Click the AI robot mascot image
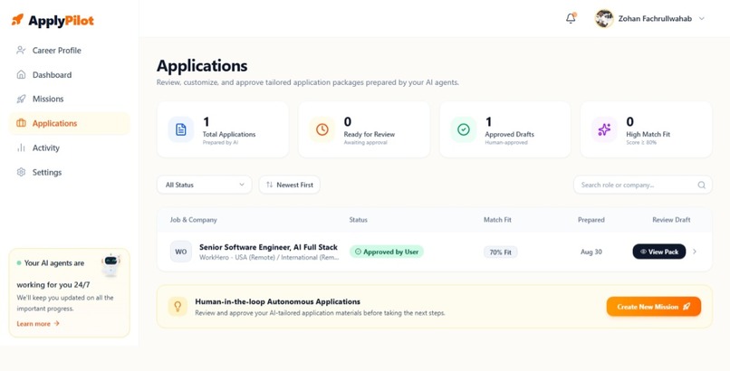Screen dimensions: 730x371 coord(110,264)
